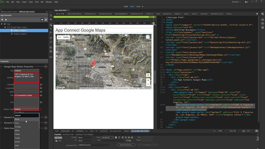Zoom in on the Google map
Viewport: 265px width, 149px height.
click(x=148, y=80)
